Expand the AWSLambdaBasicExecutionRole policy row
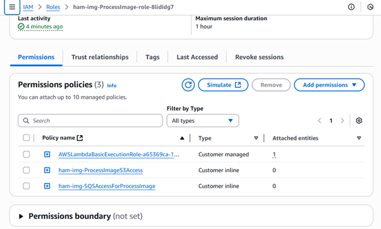Screen dimensions: 381x229 pyautogui.click(x=47, y=154)
